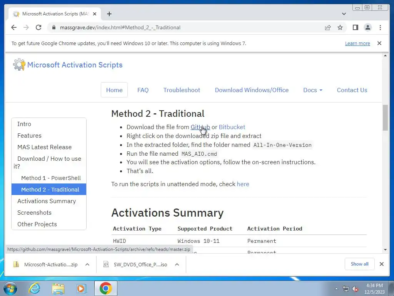Screen dimensions: 394x296
Task: Open the Troubleshoot page
Action: pos(182,90)
